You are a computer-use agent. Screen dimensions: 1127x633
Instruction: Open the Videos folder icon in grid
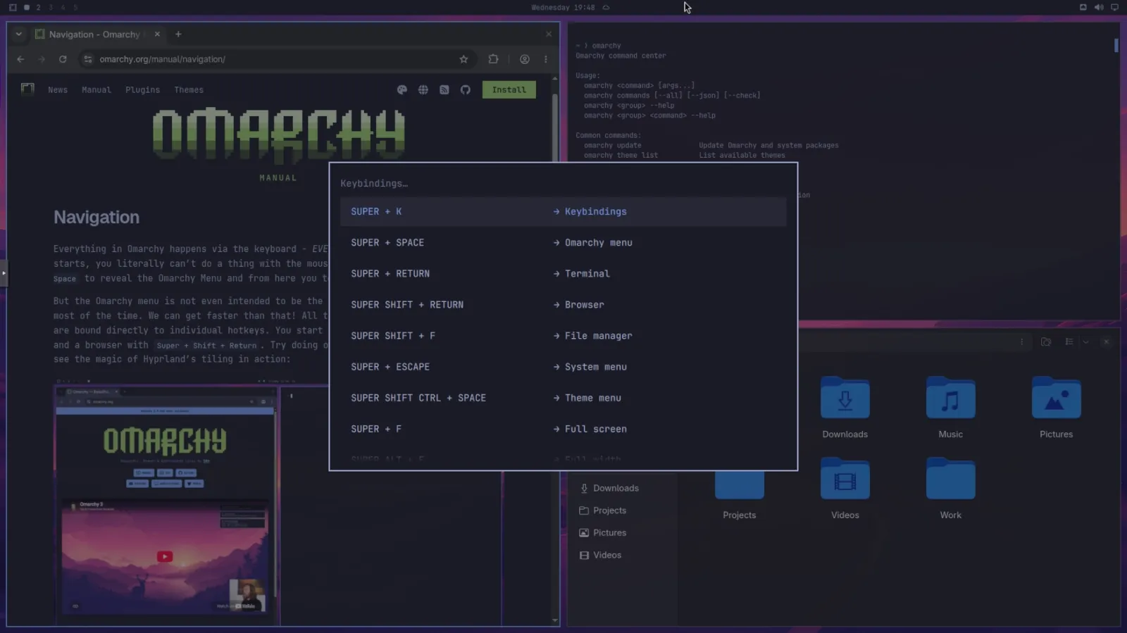(845, 479)
